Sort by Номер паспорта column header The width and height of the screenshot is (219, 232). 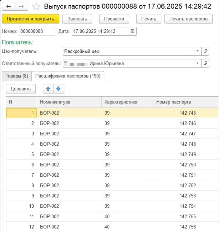tap(173, 102)
